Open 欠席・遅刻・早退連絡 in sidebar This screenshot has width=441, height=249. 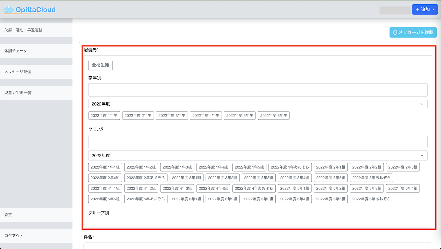(36, 30)
